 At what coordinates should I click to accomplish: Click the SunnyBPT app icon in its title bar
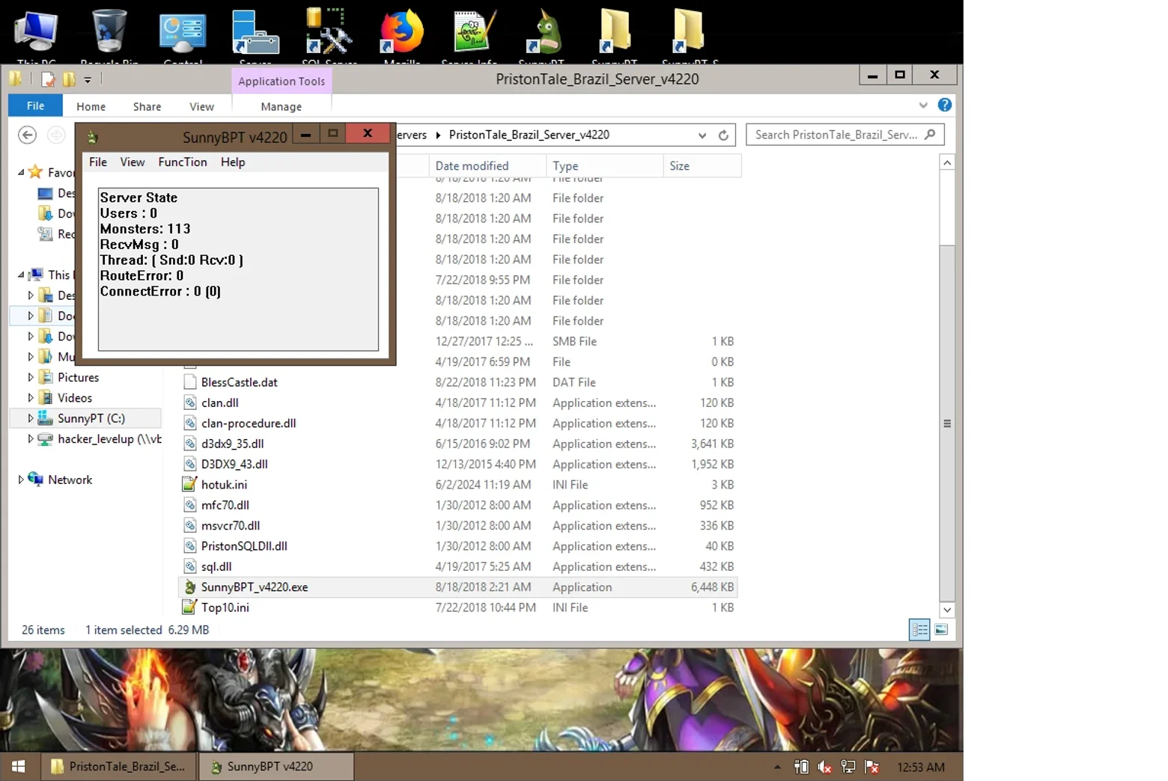click(93, 137)
